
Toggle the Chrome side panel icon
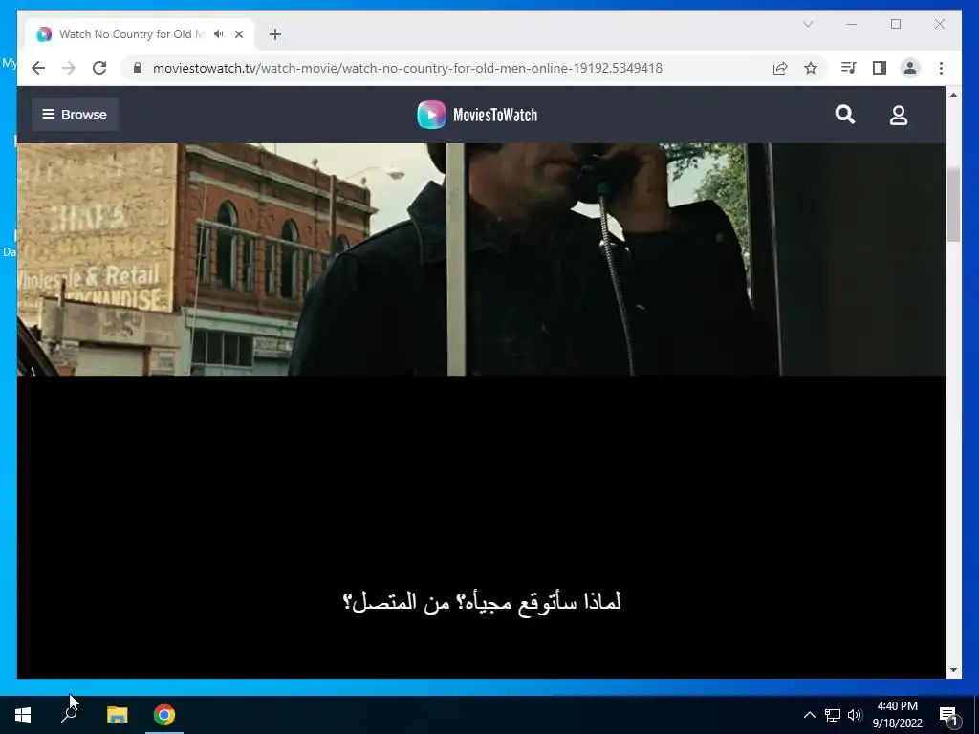point(880,68)
